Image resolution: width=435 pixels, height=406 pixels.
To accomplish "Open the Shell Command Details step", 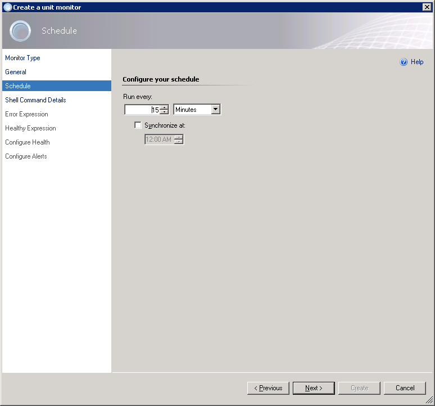I will pyautogui.click(x=35, y=100).
